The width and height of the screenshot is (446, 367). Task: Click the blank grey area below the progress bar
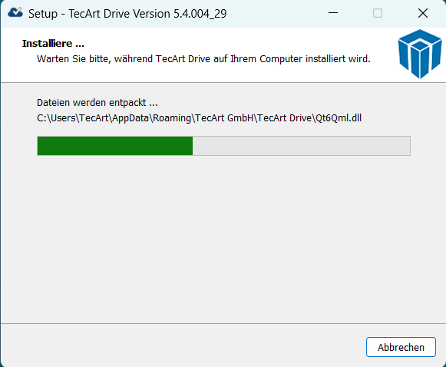click(x=223, y=239)
